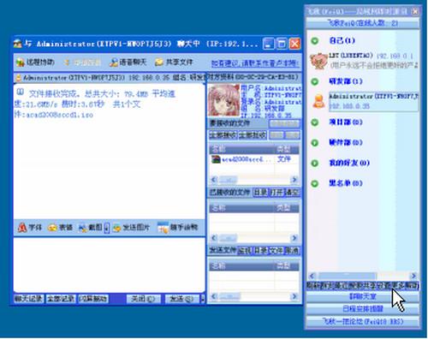This screenshot has width=428, height=339.
Task: Click the orange Administrator user icon in FeiQ list
Action: click(318, 101)
